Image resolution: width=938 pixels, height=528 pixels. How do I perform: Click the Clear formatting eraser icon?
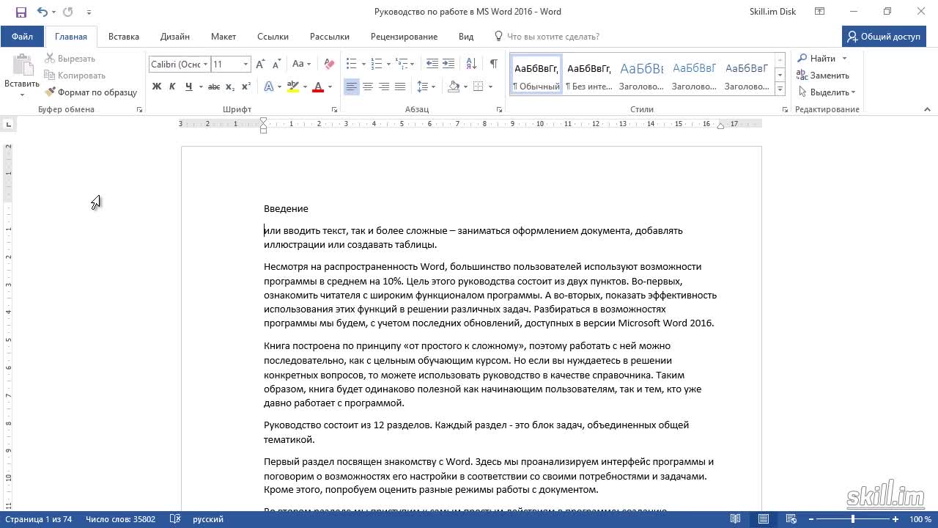click(x=329, y=65)
